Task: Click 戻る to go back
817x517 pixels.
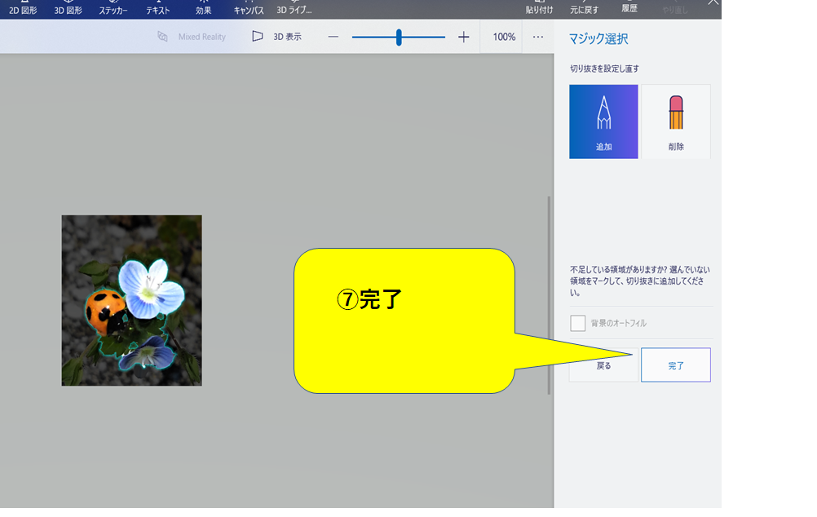Action: 603,365
